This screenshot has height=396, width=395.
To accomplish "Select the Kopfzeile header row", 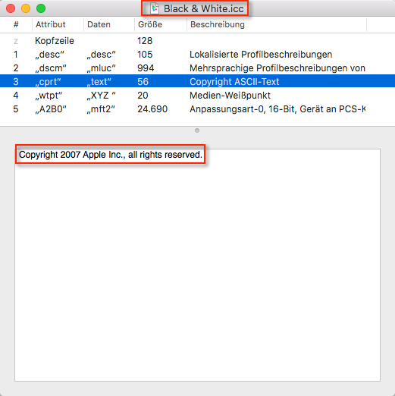I will point(197,41).
